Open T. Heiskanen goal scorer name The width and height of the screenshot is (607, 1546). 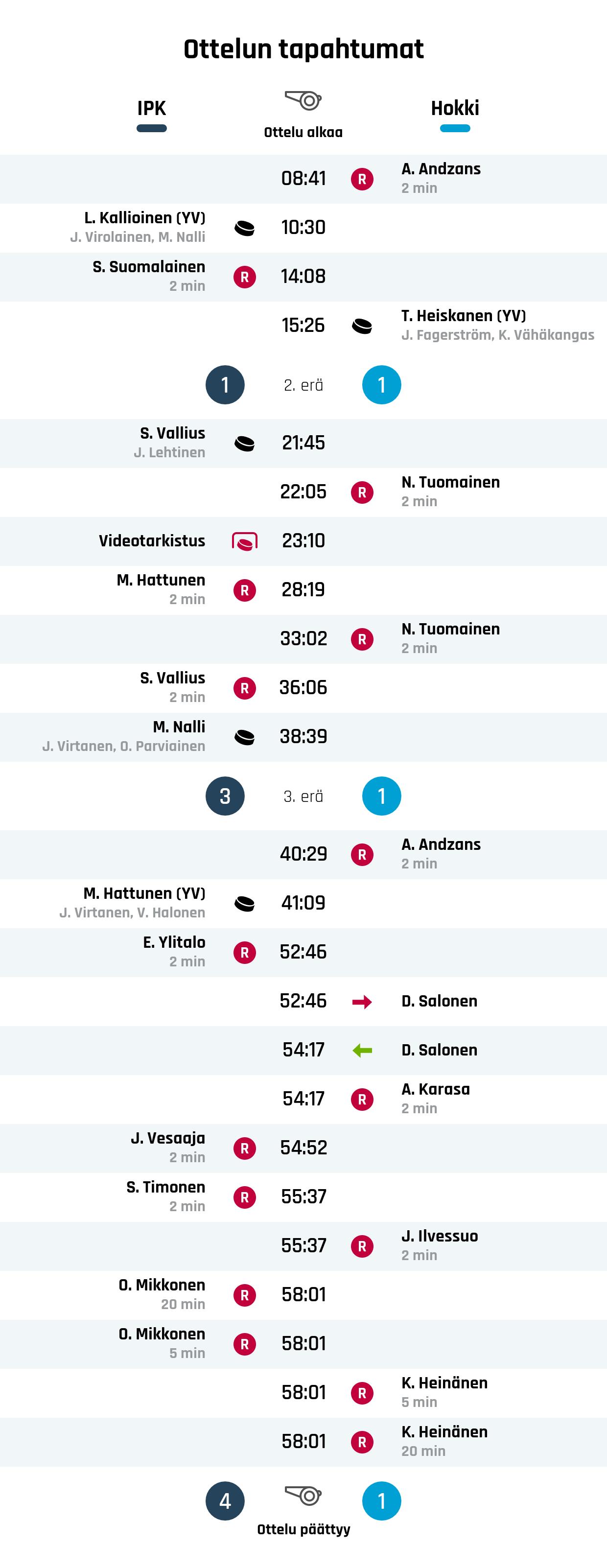click(463, 316)
